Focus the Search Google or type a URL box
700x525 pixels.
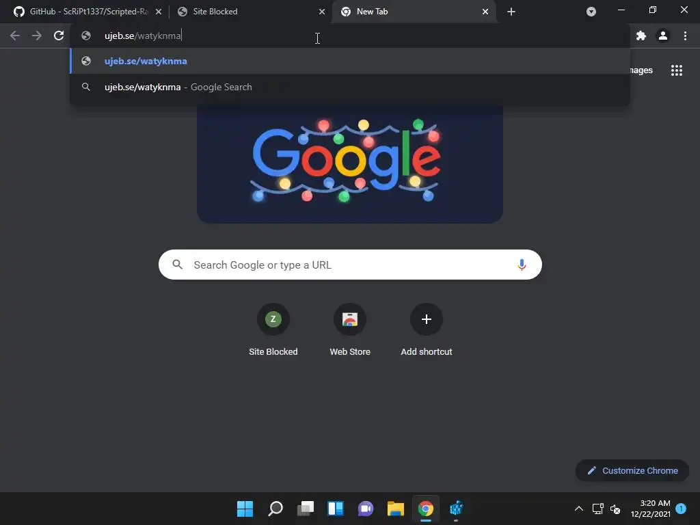pyautogui.click(x=350, y=265)
